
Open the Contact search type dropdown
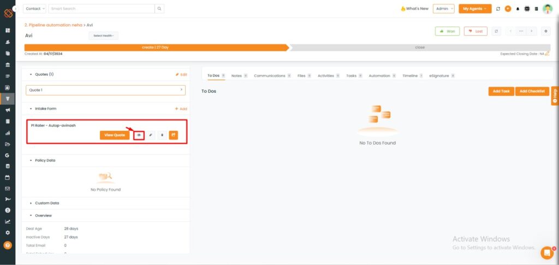pyautogui.click(x=34, y=9)
